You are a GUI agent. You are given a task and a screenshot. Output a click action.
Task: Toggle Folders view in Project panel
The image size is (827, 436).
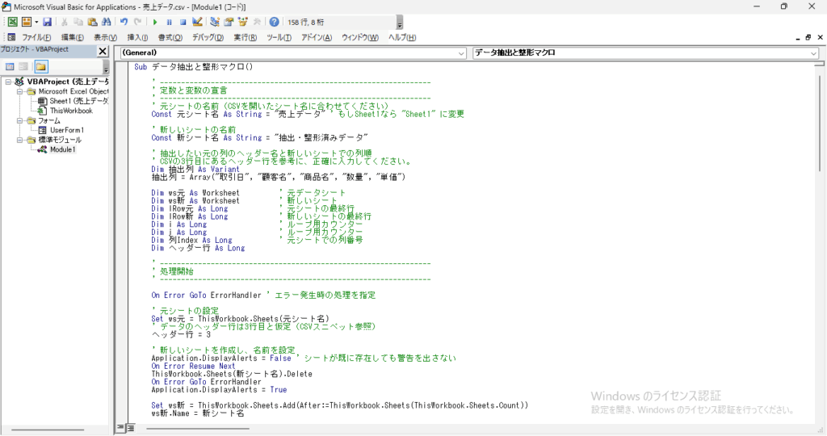click(40, 66)
